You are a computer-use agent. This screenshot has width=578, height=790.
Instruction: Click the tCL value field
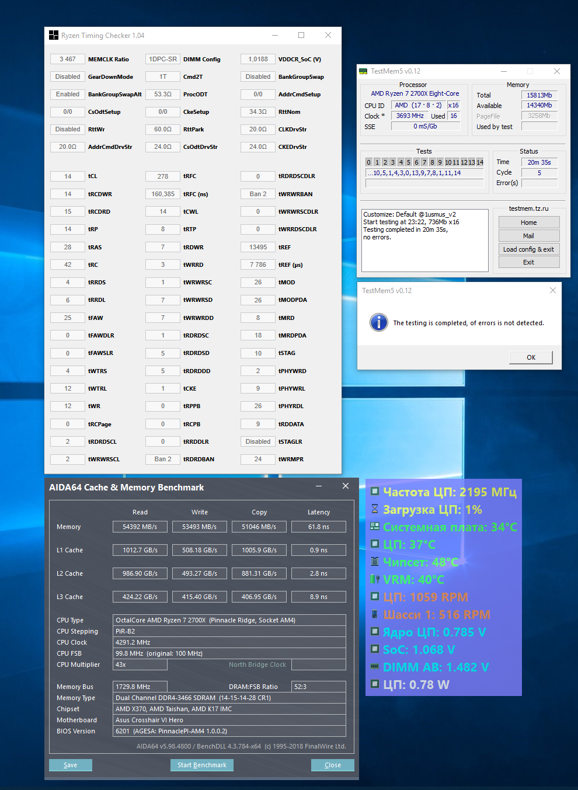68,176
